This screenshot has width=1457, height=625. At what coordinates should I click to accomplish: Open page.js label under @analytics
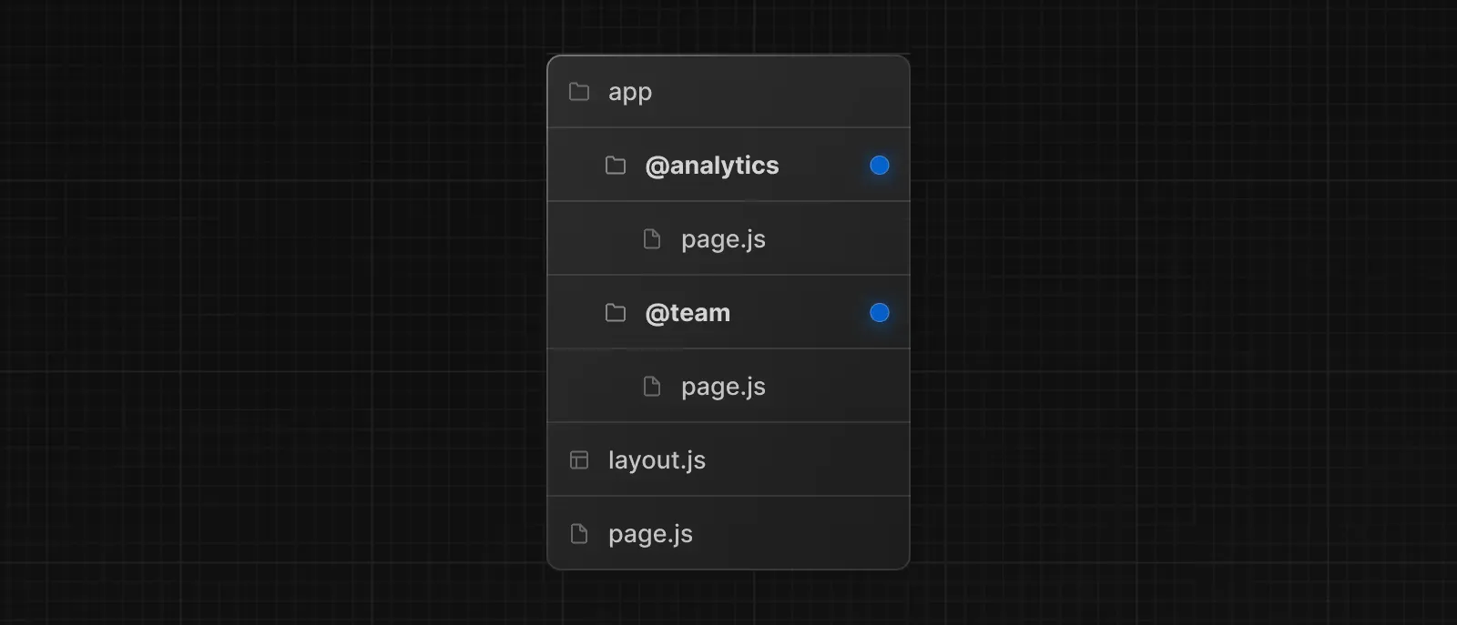pyautogui.click(x=723, y=239)
